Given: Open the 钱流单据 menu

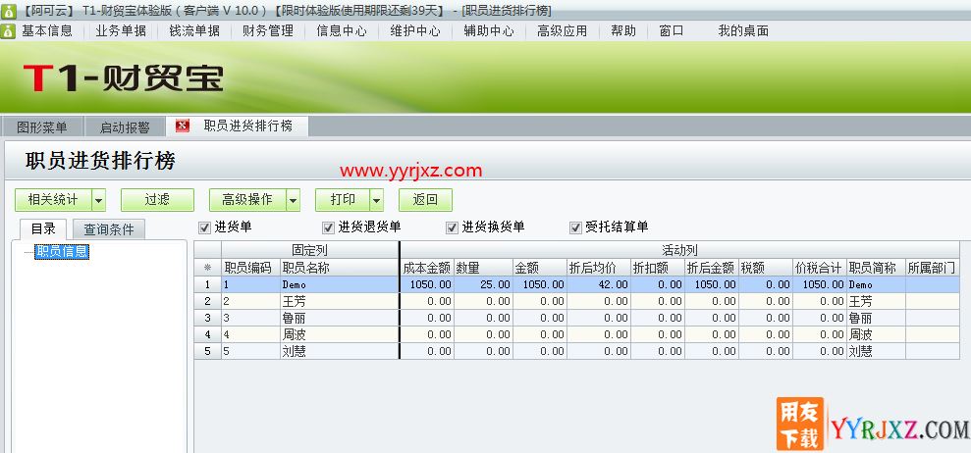Looking at the screenshot, I should click(x=194, y=30).
